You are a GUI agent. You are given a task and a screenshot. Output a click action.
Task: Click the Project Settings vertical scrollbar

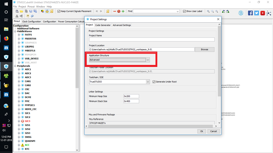219,61
